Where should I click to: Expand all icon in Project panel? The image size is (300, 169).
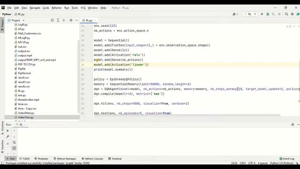point(58,20)
